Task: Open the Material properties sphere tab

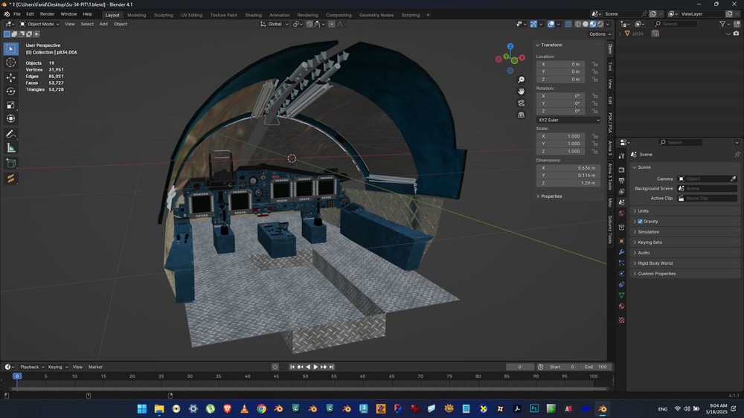Action: click(621, 306)
